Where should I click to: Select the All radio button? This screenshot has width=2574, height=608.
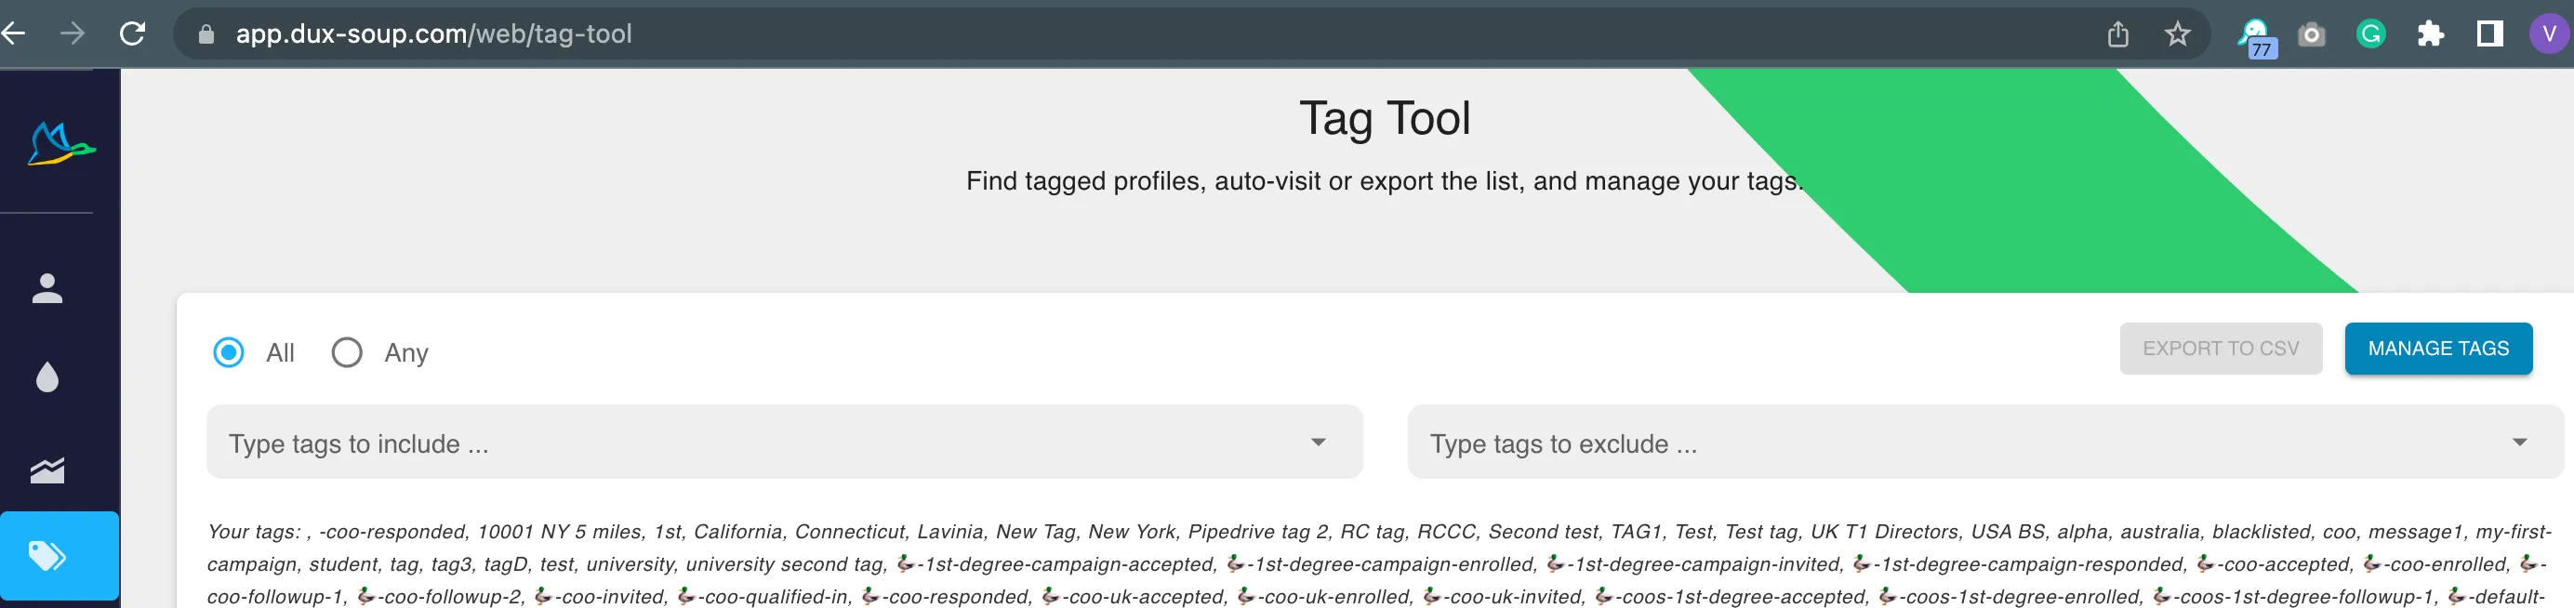229,352
